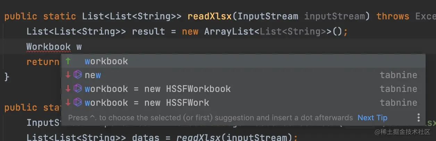
Task: Click red down arrow beside "new HSSFWork" row
Action: pyautogui.click(x=68, y=103)
